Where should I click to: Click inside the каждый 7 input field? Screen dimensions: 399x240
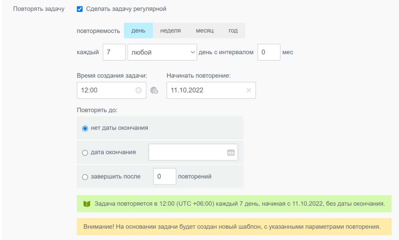(114, 52)
